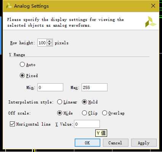Decrease Row height with down arrow
Image resolution: width=162 pixels, height=152 pixels.
coord(50,44)
